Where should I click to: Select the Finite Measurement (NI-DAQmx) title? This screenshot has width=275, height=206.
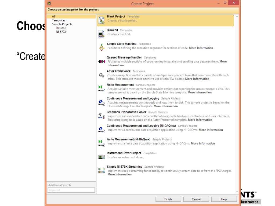(128, 139)
